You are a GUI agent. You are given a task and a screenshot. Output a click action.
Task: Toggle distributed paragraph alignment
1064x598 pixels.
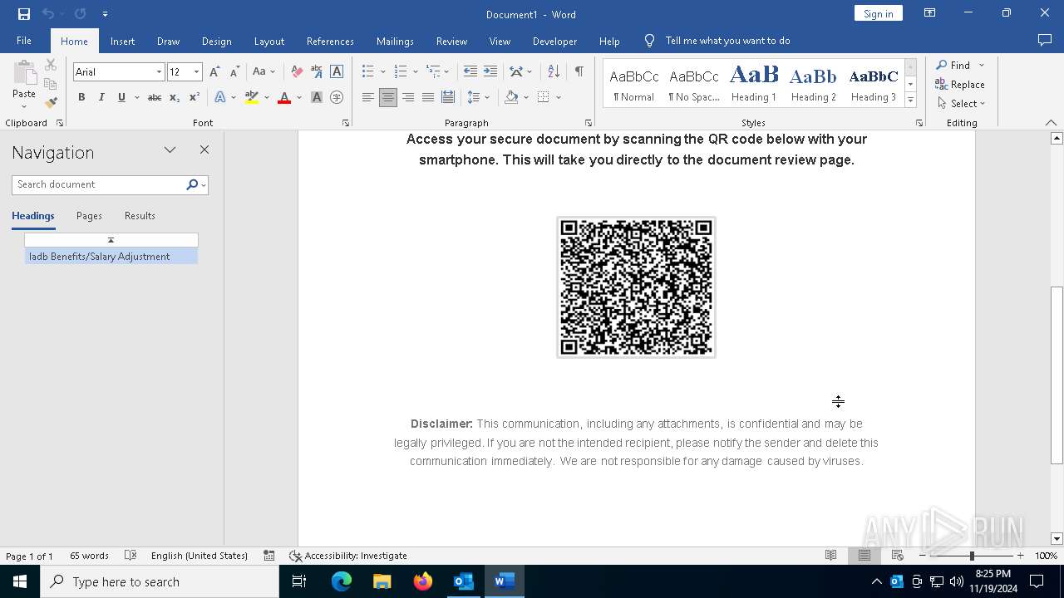point(448,97)
